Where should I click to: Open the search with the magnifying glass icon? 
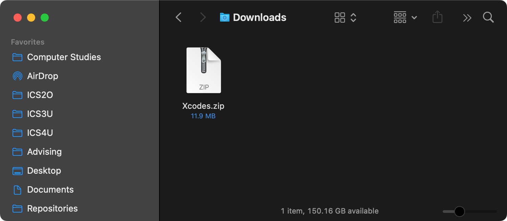(488, 17)
